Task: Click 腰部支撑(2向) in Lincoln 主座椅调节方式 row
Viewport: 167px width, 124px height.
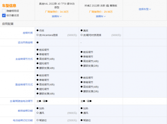Action: (x=91, y=66)
